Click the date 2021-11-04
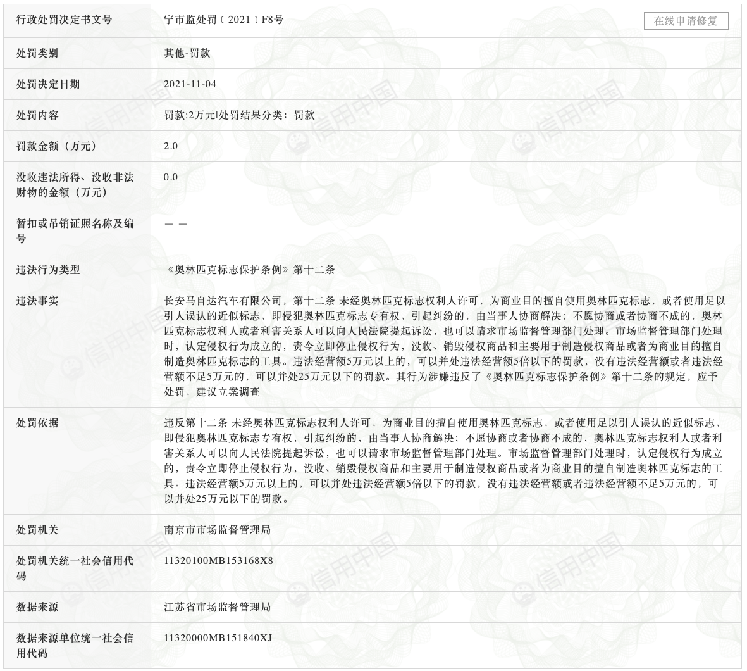 coord(190,84)
